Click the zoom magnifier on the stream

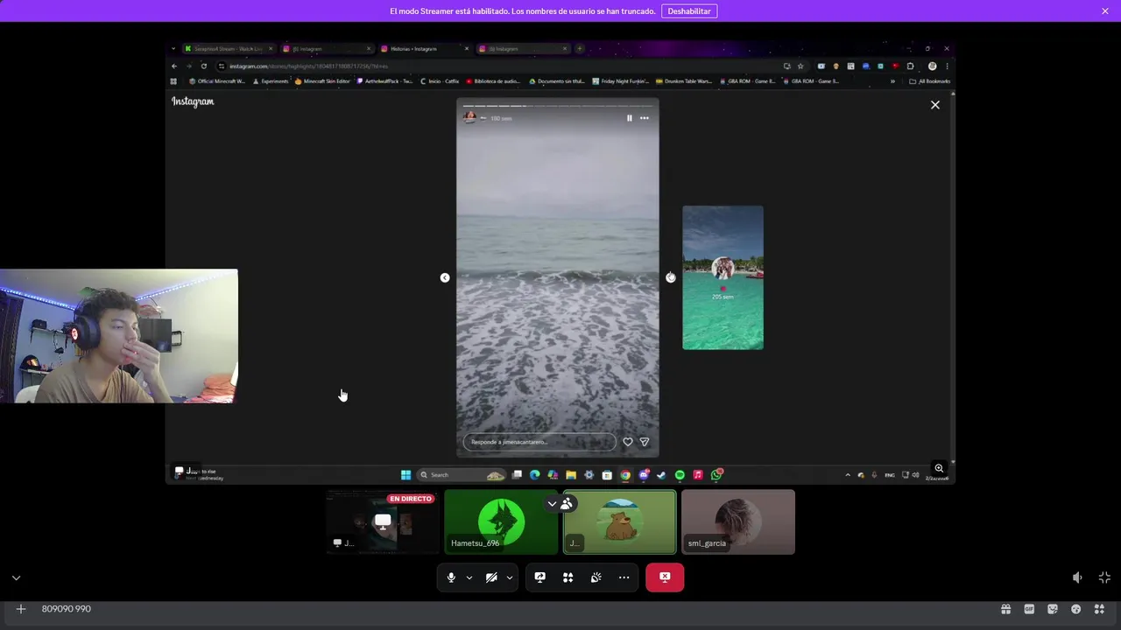[x=939, y=468]
